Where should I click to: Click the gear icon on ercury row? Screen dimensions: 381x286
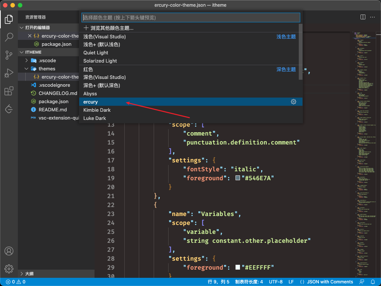tap(294, 102)
